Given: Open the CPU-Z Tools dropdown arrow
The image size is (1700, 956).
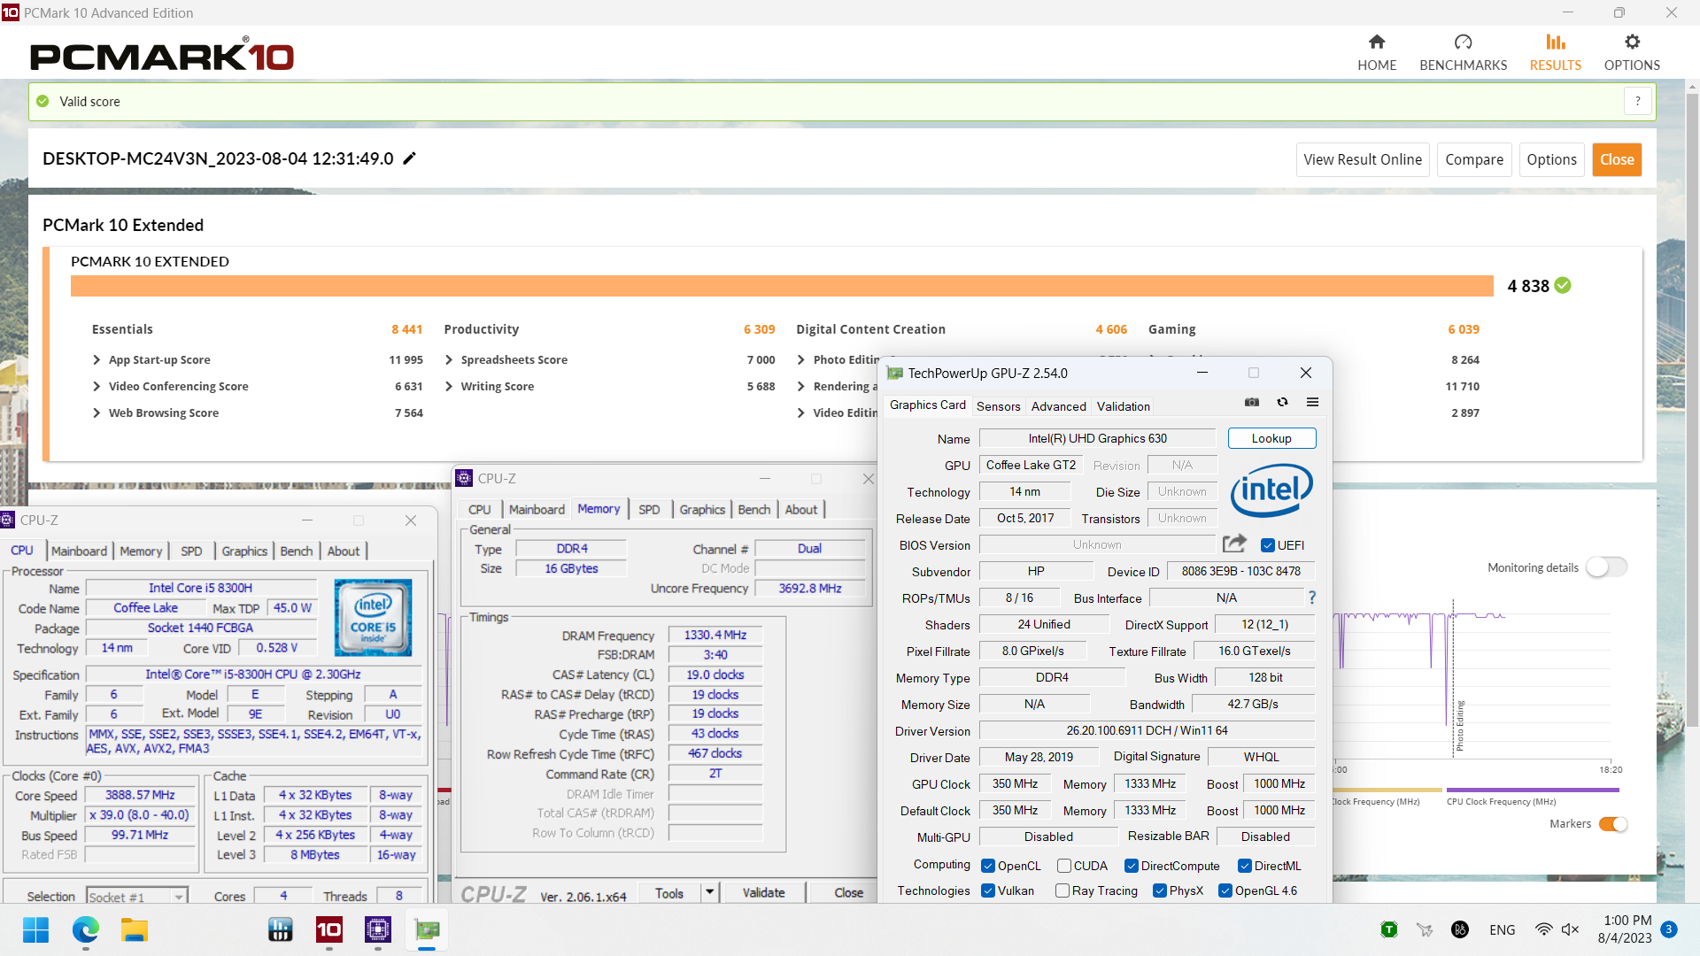Looking at the screenshot, I should pos(709,892).
